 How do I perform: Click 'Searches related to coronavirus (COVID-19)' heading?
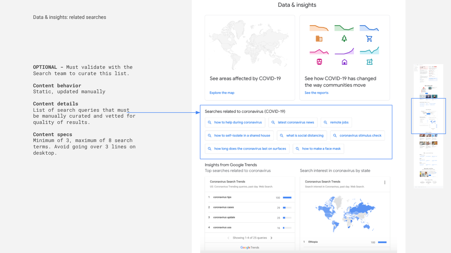(x=245, y=111)
